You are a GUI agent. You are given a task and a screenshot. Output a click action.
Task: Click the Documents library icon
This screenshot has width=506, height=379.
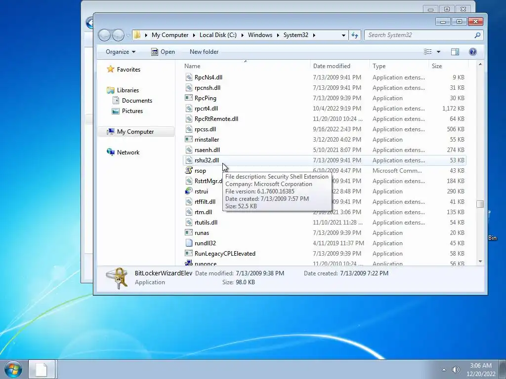[x=116, y=101]
